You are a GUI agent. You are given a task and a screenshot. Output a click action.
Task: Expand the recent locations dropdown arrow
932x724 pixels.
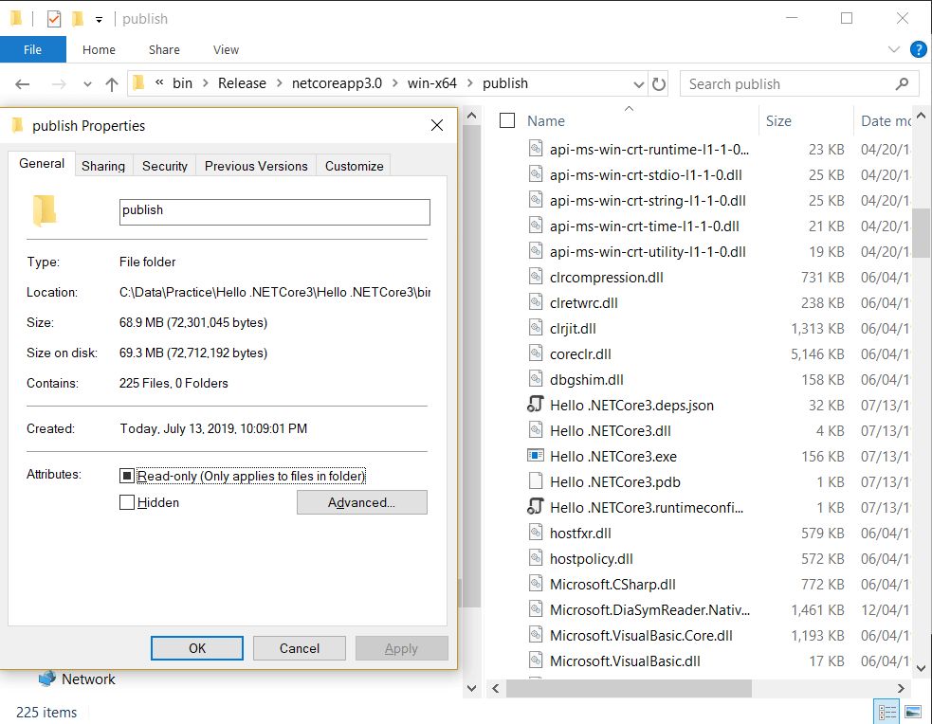pos(87,84)
